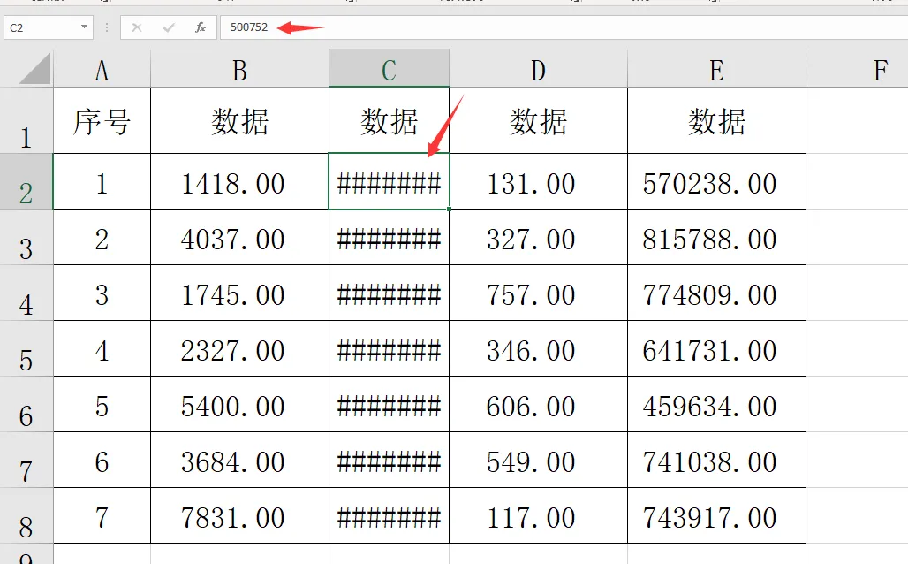
Task: Click serial number cell 1 in column A
Action: (102, 181)
